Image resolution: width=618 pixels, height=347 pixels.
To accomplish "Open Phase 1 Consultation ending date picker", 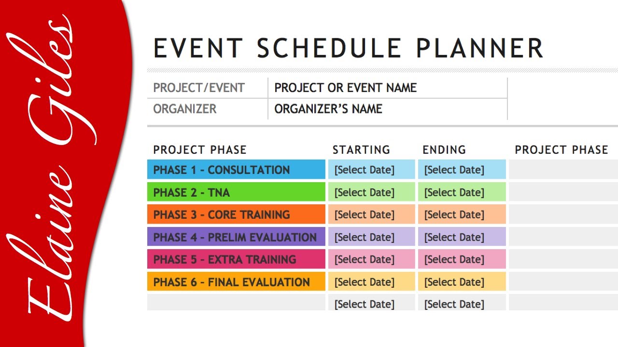I will [x=462, y=170].
